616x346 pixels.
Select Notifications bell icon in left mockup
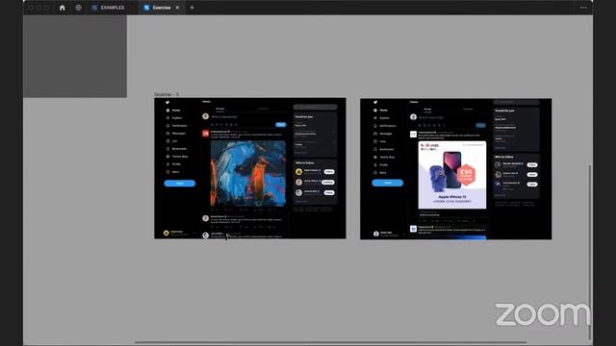[x=167, y=126]
